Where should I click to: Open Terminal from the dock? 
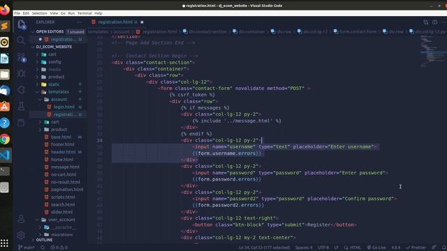click(x=5, y=171)
